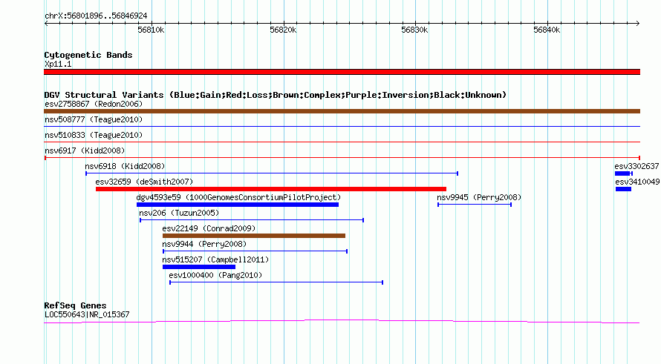This screenshot has width=661, height=364.
Task: Select the esv22149 (Conrad2009) label
Action: point(209,228)
